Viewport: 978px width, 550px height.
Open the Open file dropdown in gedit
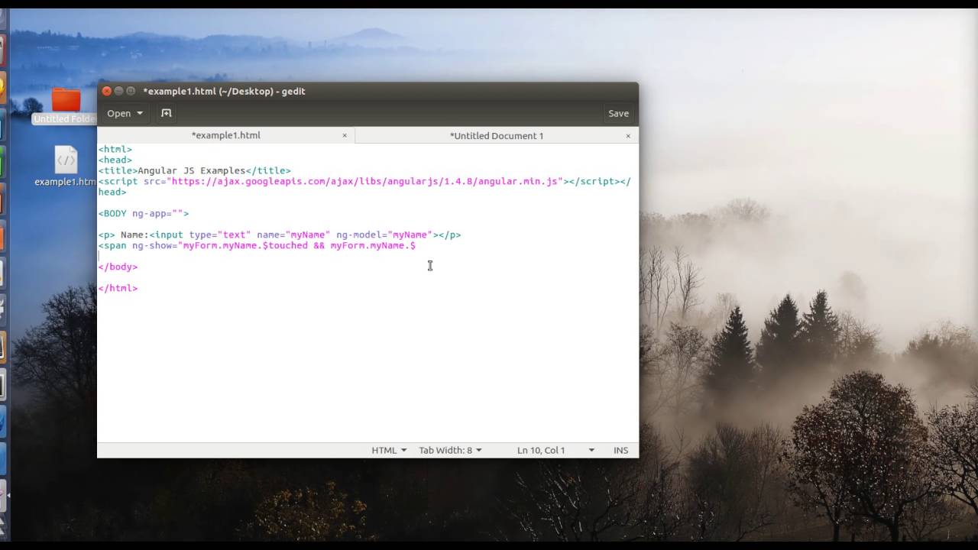coord(125,113)
